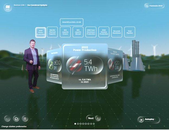Start Autoplay mode

[x=149, y=119]
